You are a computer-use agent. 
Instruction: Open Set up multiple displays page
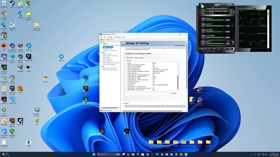[109, 65]
